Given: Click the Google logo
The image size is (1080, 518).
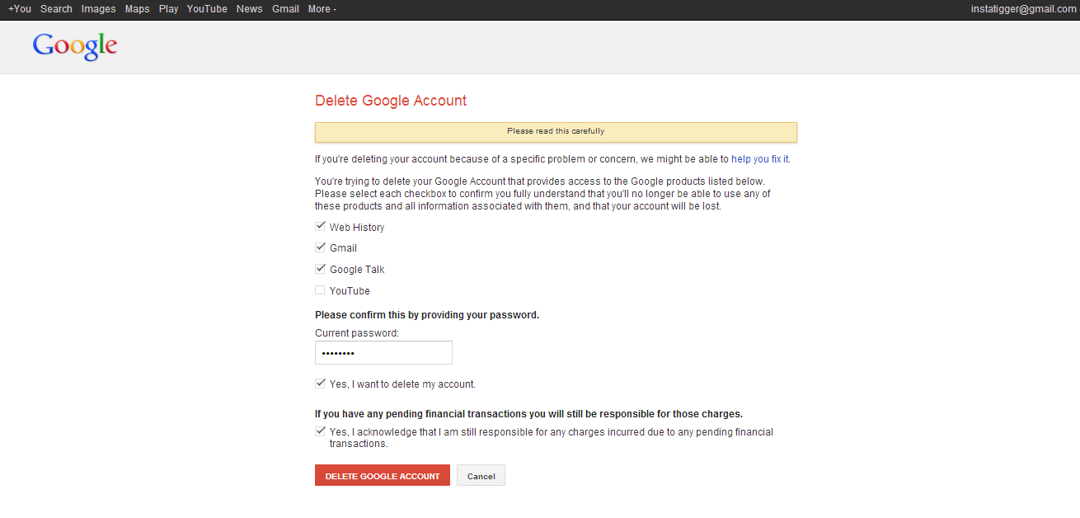Looking at the screenshot, I should point(75,46).
